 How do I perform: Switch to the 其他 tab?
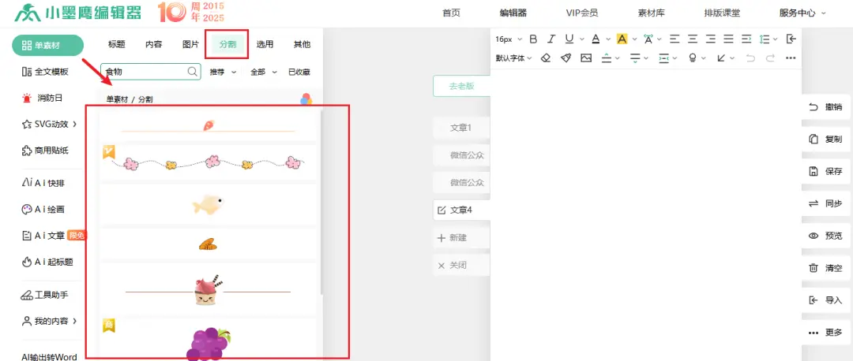302,44
